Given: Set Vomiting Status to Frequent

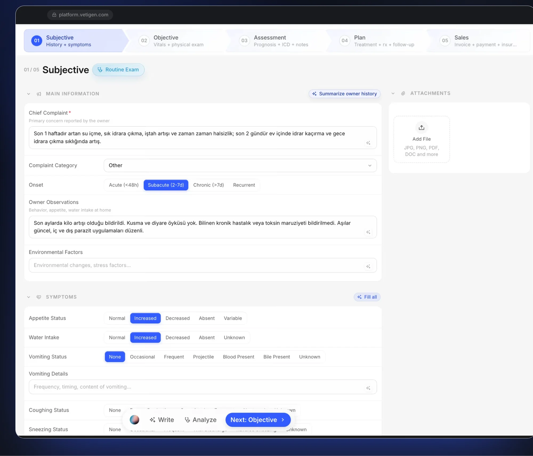Looking at the screenshot, I should click(174, 357).
